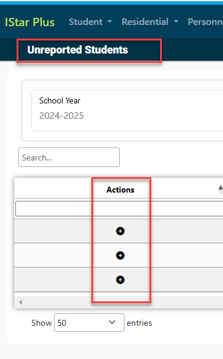Click the third row's plus action icon
This screenshot has width=223, height=359.
(120, 279)
